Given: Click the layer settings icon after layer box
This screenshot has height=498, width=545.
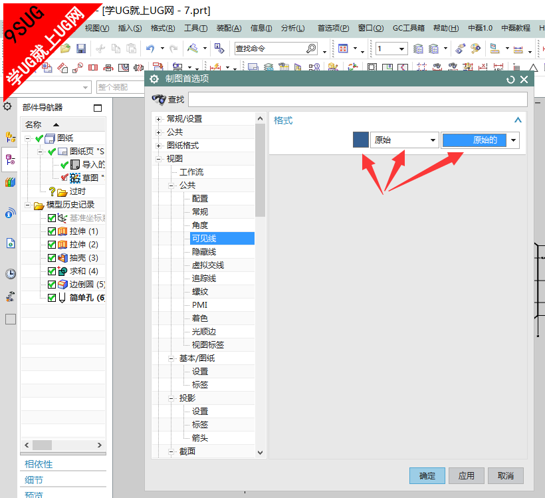Looking at the screenshot, I should 418,49.
